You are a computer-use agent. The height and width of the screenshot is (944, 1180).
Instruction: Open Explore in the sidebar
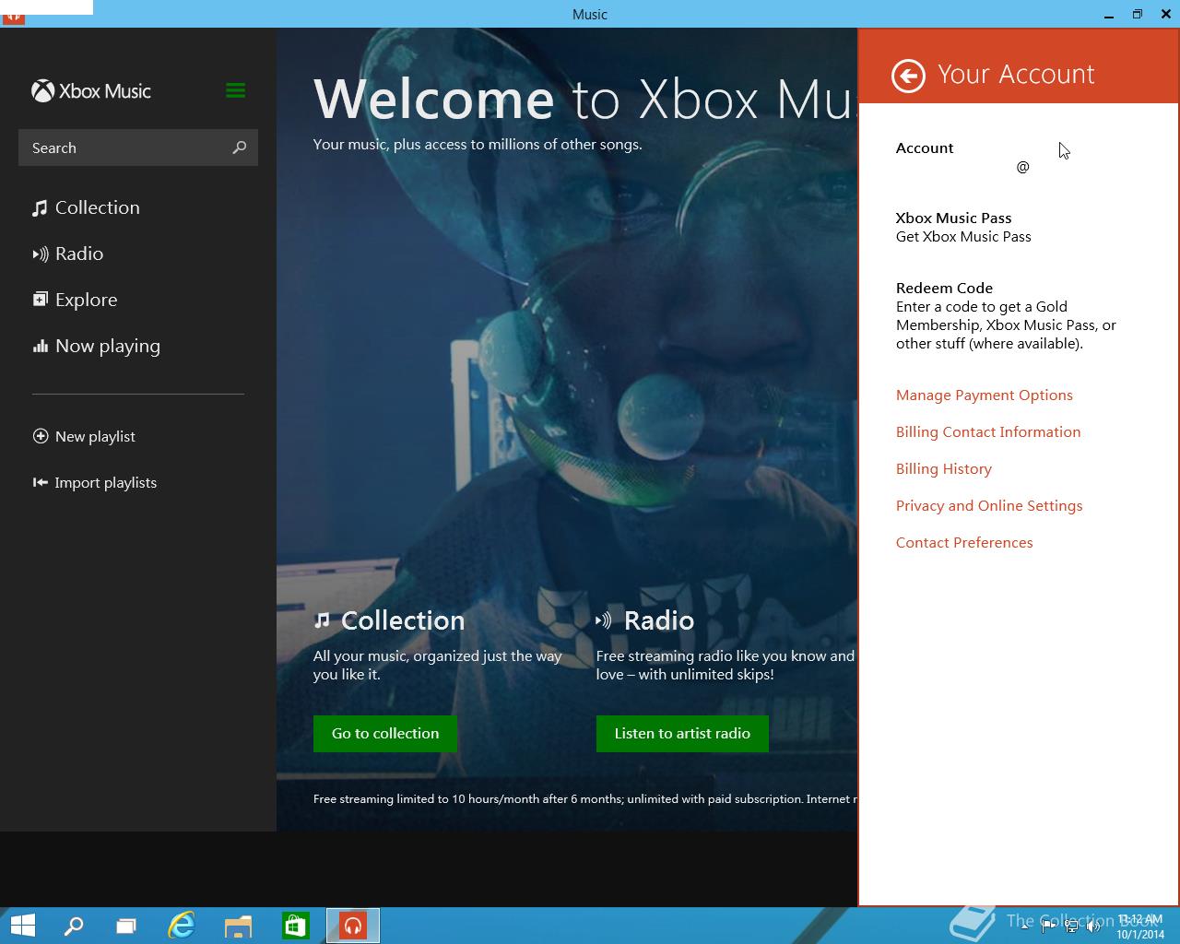[76, 300]
